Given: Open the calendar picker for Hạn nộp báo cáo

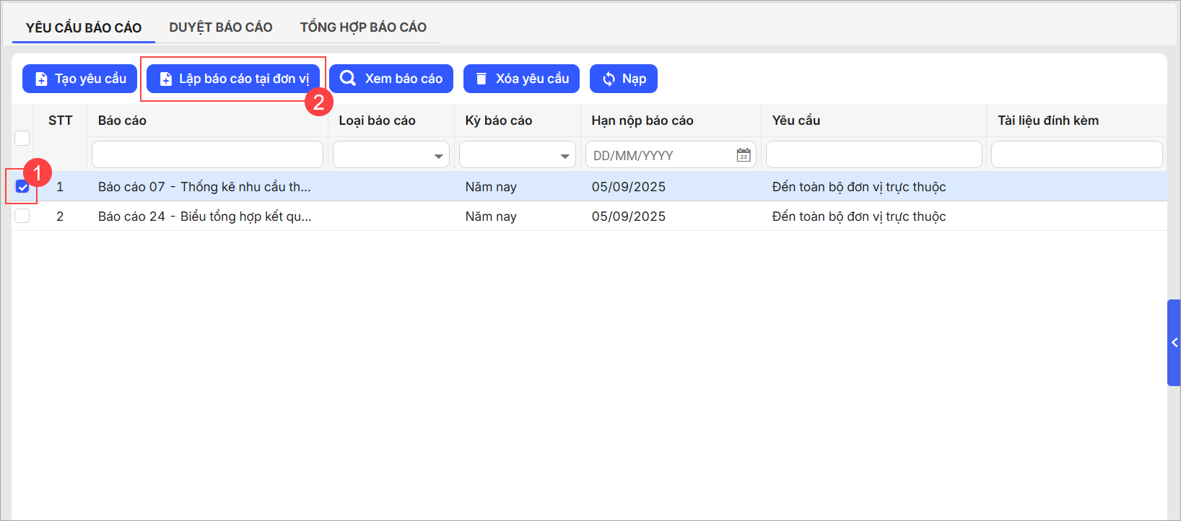Looking at the screenshot, I should (744, 155).
